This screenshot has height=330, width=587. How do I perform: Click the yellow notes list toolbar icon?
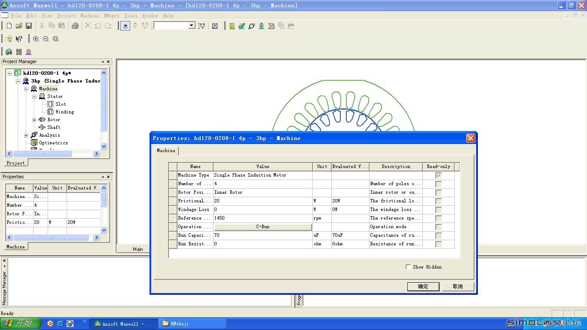[232, 26]
